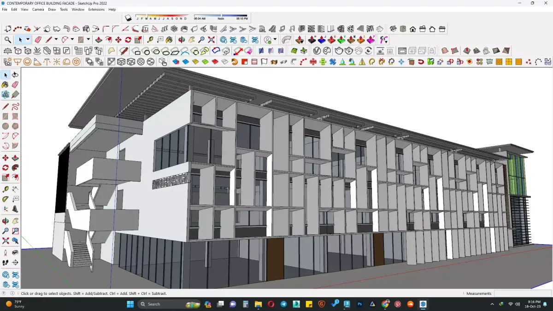Open Telegram from the taskbar
The height and width of the screenshot is (311, 553).
click(x=283, y=304)
